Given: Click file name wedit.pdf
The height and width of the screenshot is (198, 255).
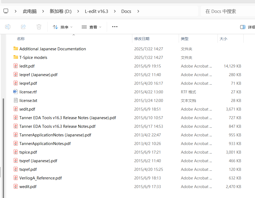Looking at the screenshot, I should 28,187.
